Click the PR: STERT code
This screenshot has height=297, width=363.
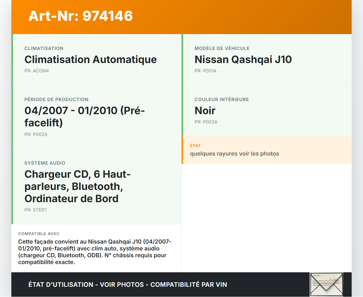pyautogui.click(x=36, y=210)
